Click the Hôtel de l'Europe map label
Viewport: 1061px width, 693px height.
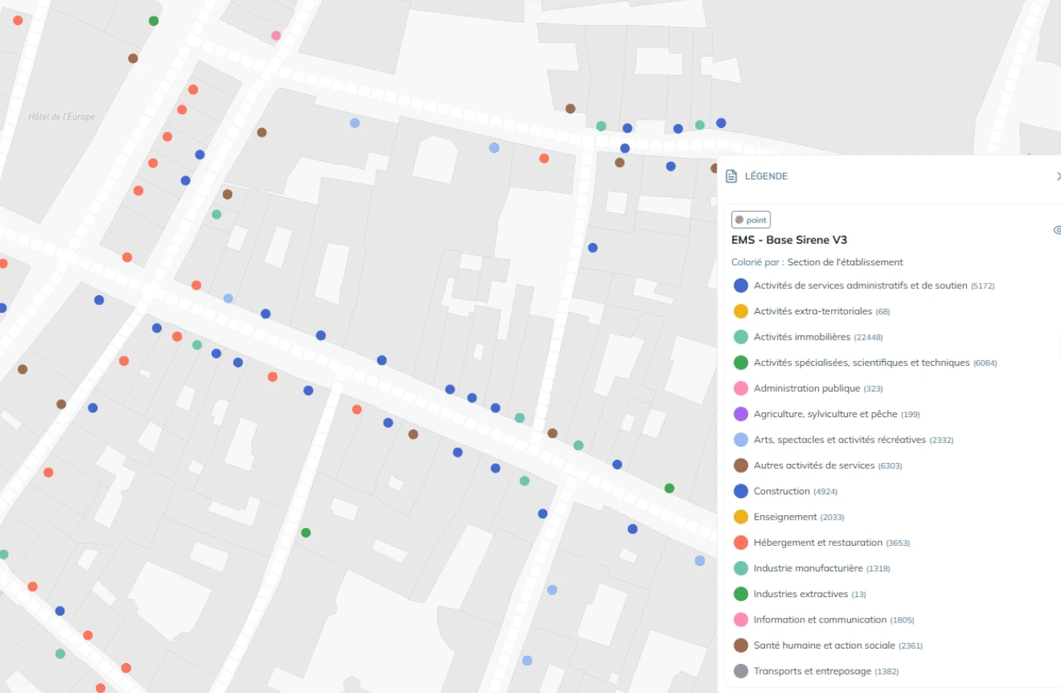tap(62, 117)
